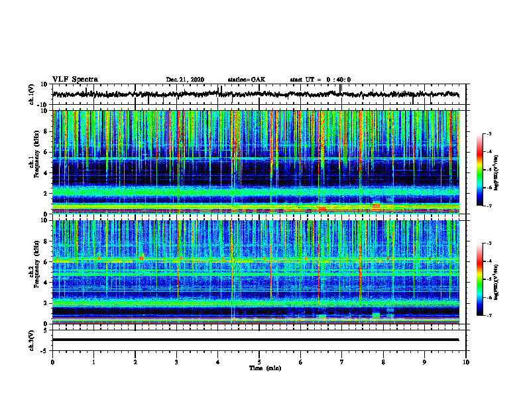Click the upper colorbar log(PSD) label
Screen dimensions: 525x406
click(x=496, y=172)
